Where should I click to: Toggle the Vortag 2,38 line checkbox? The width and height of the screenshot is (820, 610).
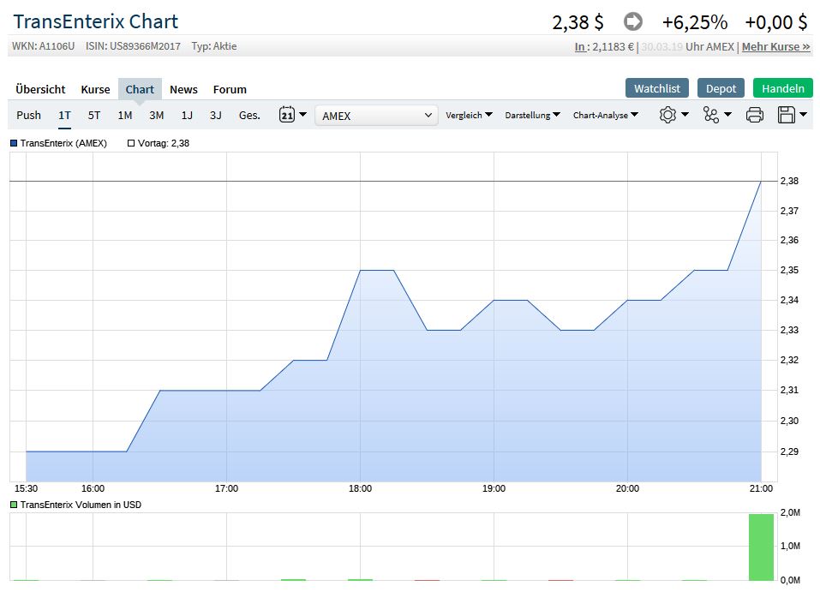tap(131, 143)
